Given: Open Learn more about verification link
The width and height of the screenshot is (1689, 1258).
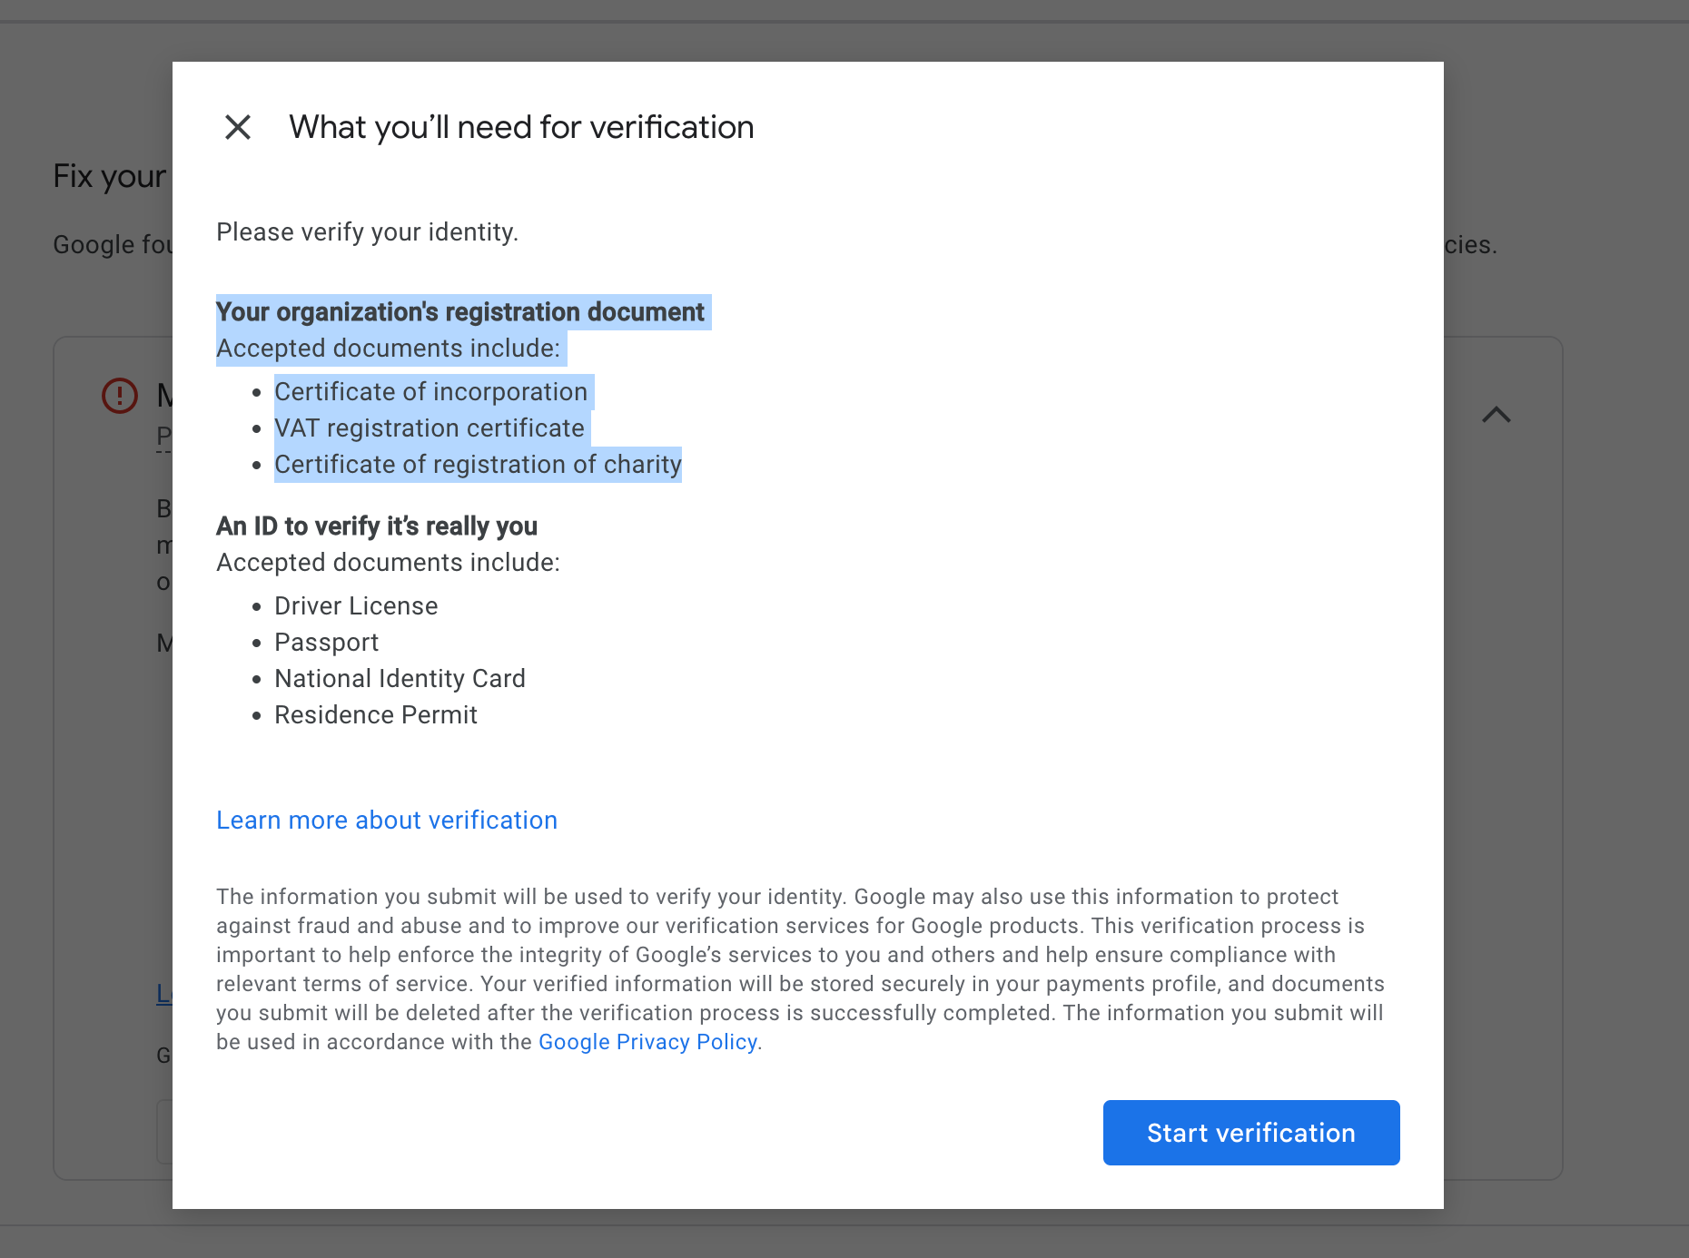Looking at the screenshot, I should [x=387, y=821].
